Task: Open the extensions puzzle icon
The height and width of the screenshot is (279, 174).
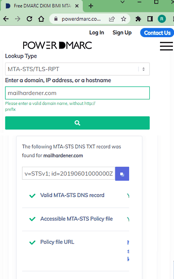Action: click(138, 19)
